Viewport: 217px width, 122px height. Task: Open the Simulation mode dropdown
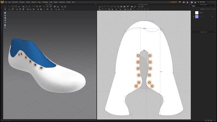203,2
